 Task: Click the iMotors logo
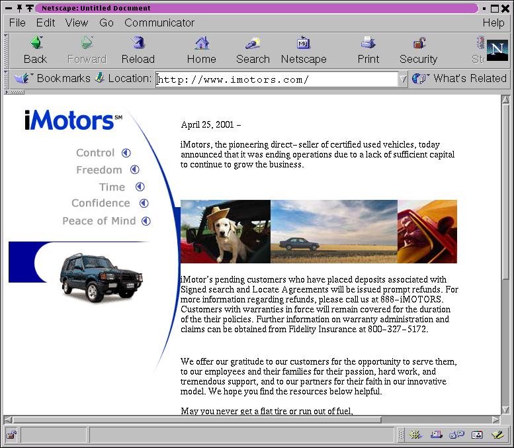coord(73,120)
